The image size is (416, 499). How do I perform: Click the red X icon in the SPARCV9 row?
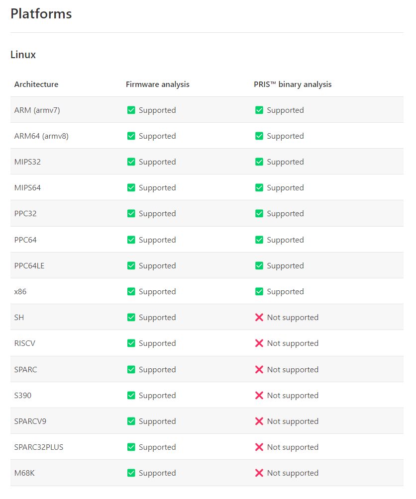(259, 421)
